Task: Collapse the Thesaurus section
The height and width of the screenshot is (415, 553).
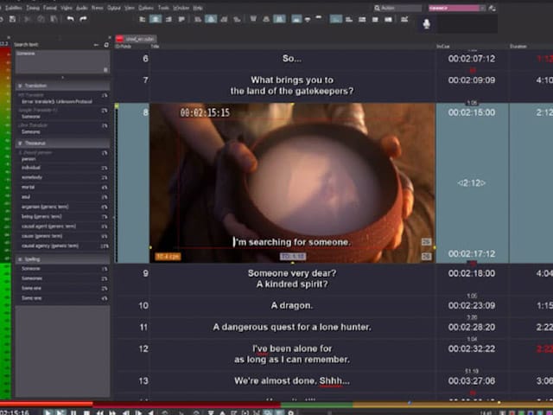Action: point(20,143)
